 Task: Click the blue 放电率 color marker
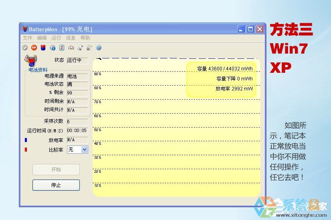[x=26, y=140]
